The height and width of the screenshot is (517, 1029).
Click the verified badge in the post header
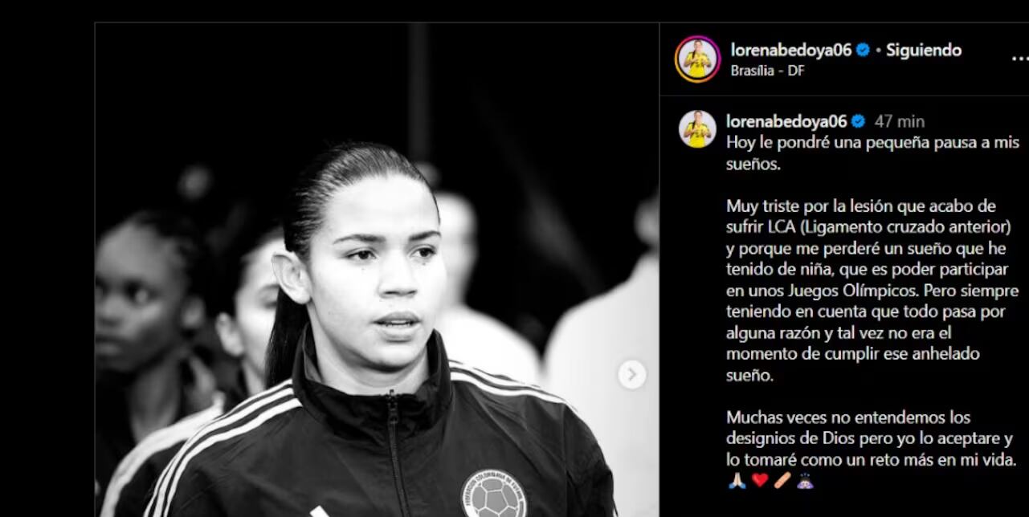point(863,50)
